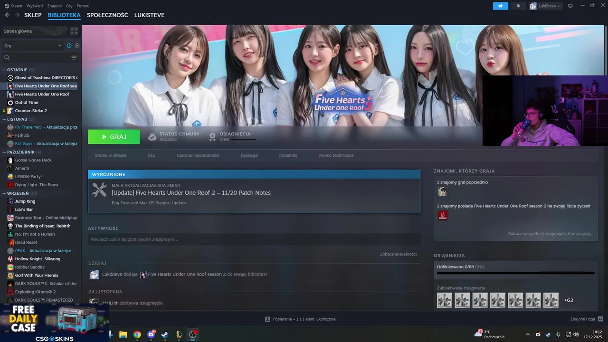This screenshot has height=342, width=608.
Task: Open the Pomoc menu
Action: (83, 6)
